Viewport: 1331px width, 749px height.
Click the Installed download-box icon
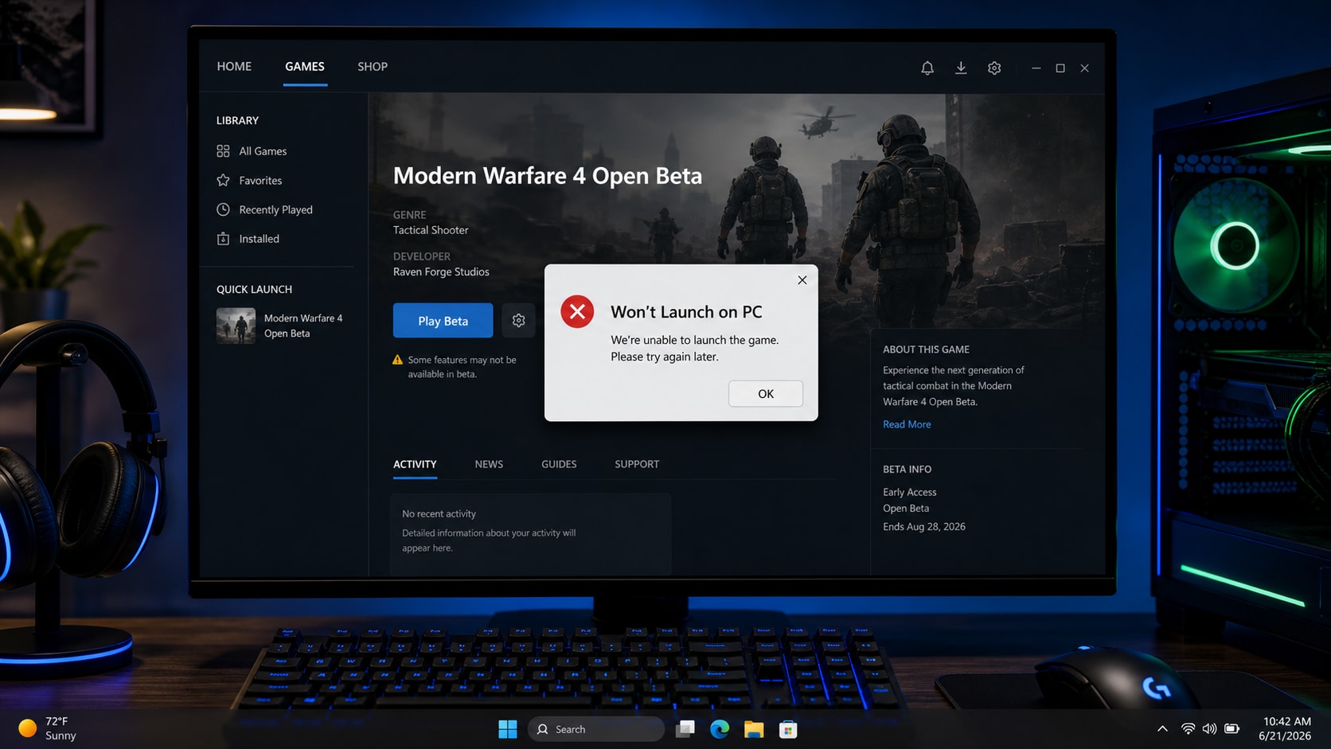(x=223, y=239)
